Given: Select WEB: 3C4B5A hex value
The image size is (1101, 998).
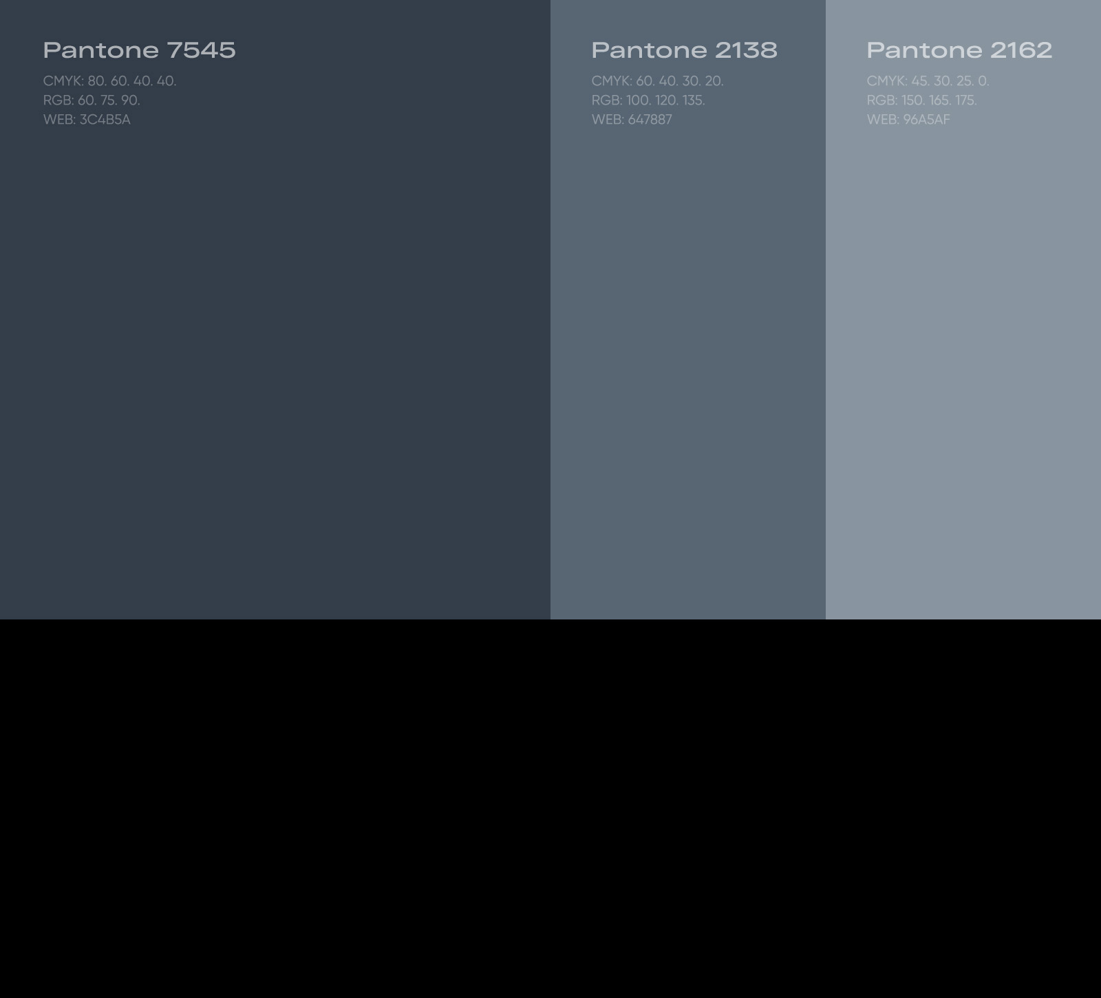Looking at the screenshot, I should (87, 119).
